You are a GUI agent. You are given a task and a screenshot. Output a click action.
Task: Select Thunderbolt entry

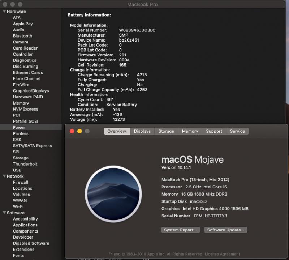(x=25, y=164)
